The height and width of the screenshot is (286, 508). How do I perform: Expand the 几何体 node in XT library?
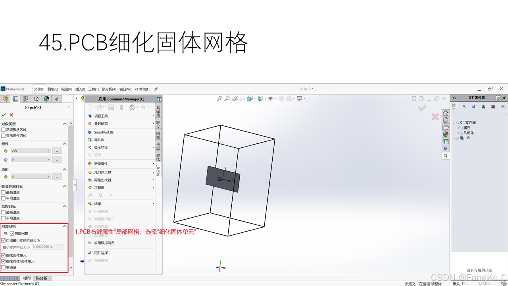click(x=458, y=133)
